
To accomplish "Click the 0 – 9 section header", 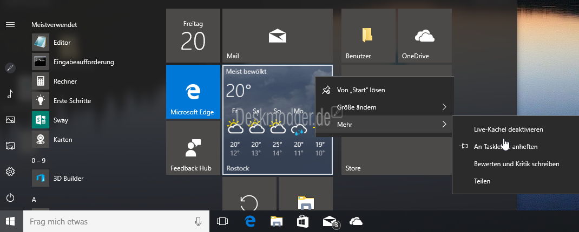I will (38, 161).
